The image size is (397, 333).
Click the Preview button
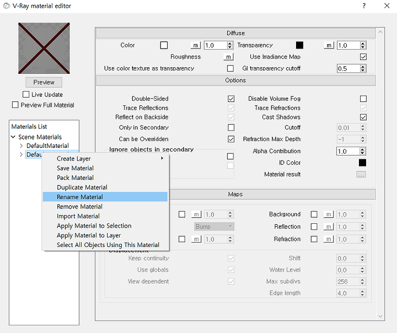point(44,82)
